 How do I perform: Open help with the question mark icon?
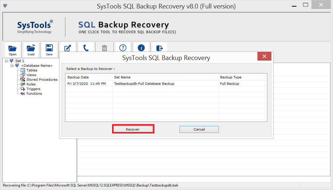(123, 48)
